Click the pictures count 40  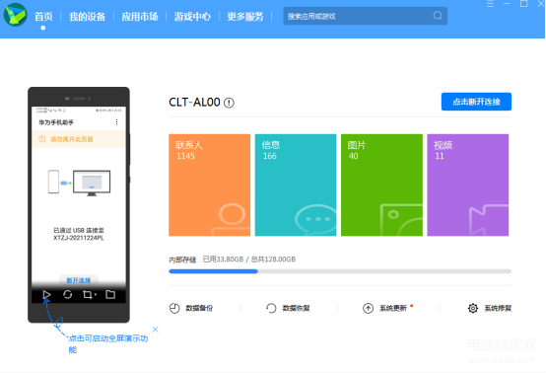click(x=354, y=156)
